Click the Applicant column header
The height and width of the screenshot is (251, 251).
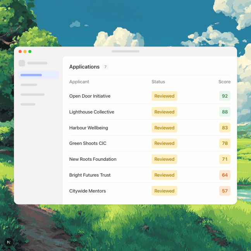point(79,82)
